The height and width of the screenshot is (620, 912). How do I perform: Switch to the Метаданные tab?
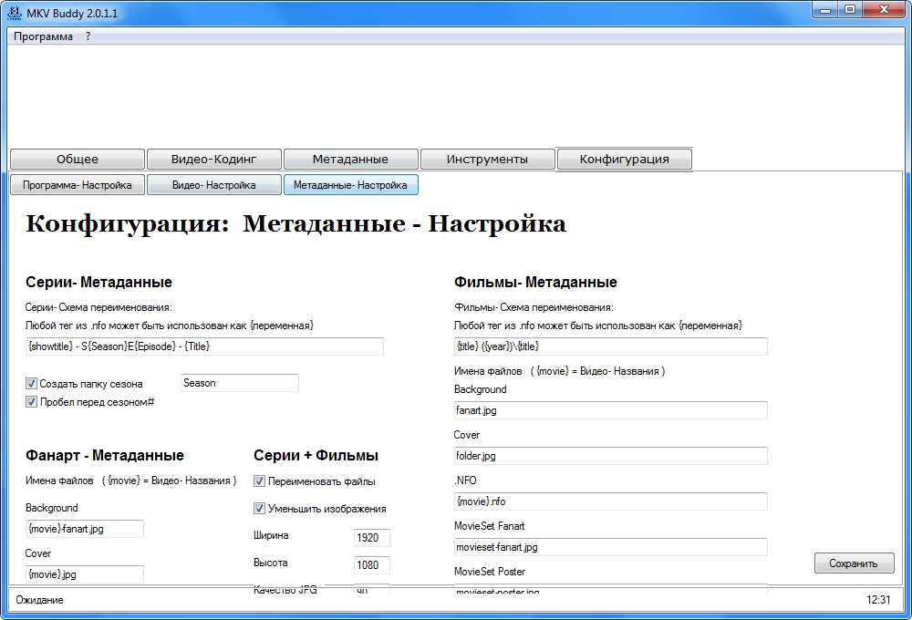click(351, 159)
